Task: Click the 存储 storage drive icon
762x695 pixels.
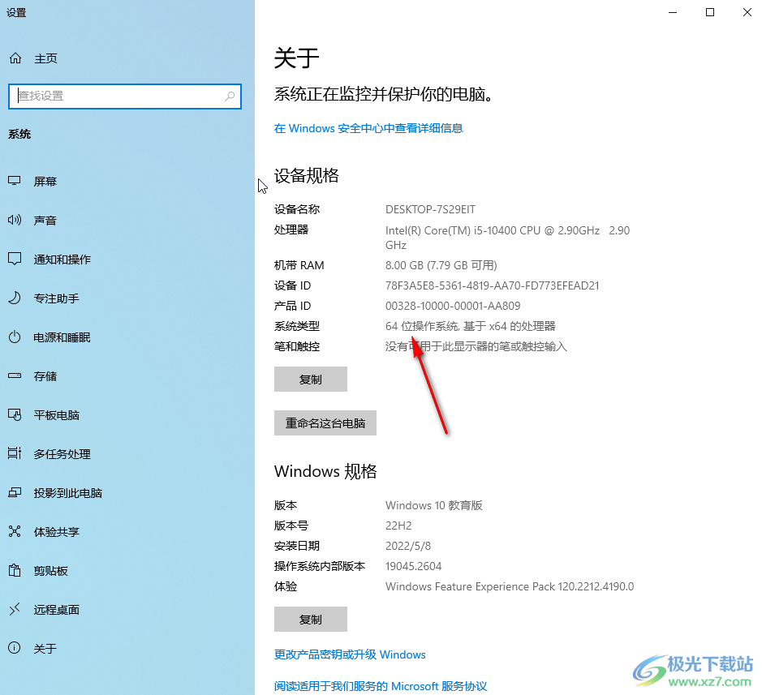Action: (15, 376)
